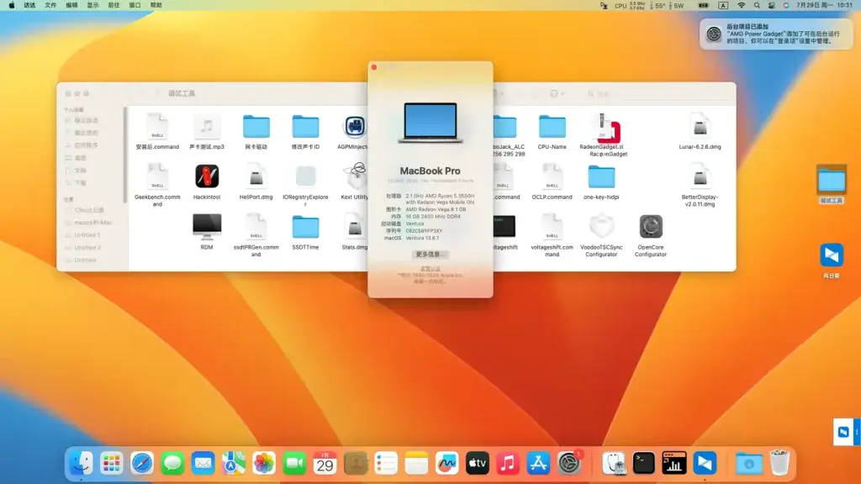
Task: Open VoodooTSCSync Configurator app
Action: [x=601, y=227]
